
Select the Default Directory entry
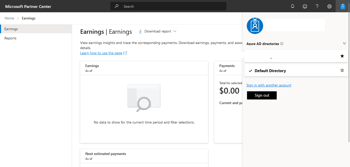[296, 71]
